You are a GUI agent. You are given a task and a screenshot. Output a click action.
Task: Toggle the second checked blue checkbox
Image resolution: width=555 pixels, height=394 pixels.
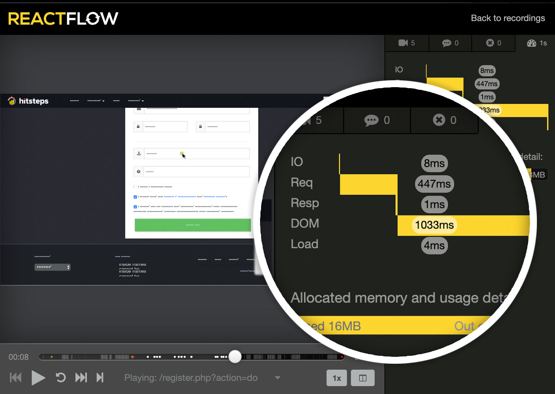(135, 207)
